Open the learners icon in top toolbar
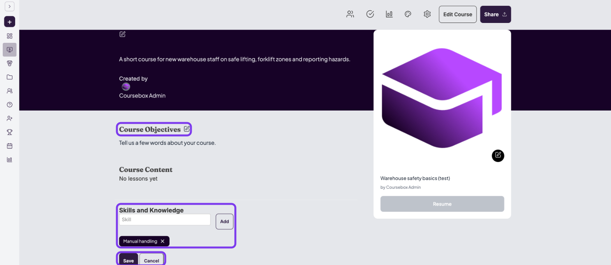Screen dimensions: 611x265 pyautogui.click(x=350, y=14)
